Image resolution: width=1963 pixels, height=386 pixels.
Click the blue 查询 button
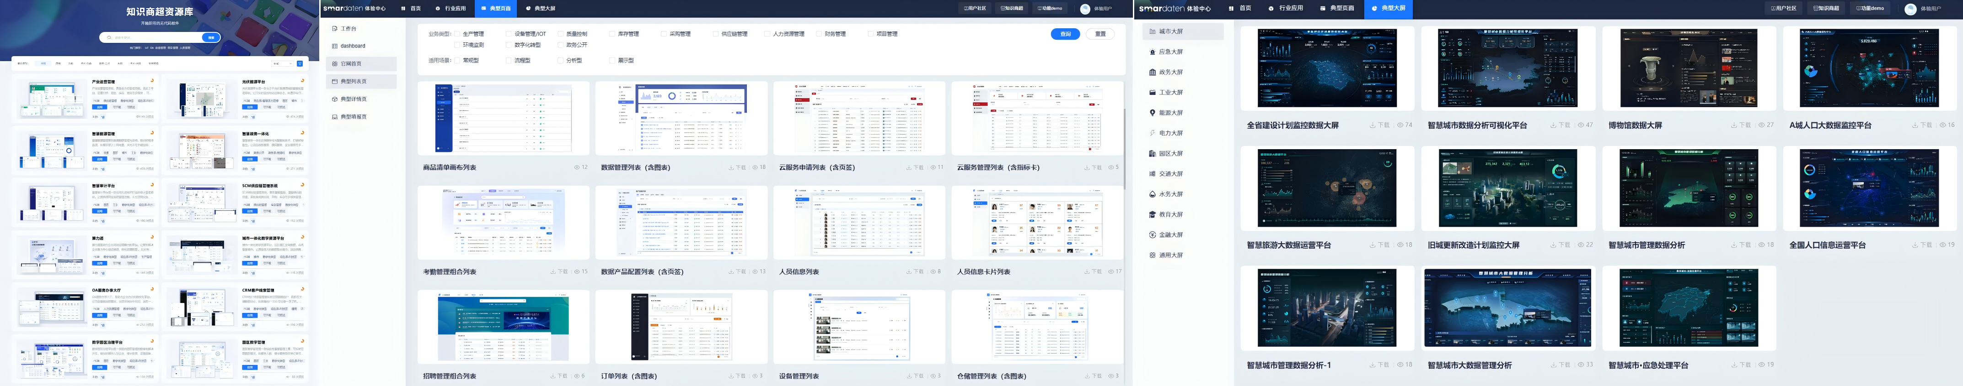point(1065,34)
